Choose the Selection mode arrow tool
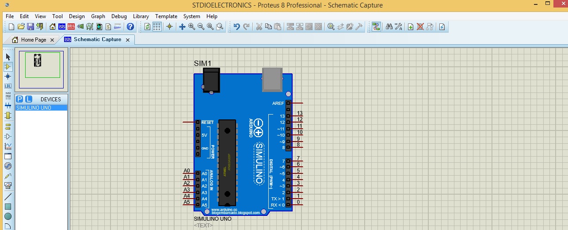Viewport: 568px width, 230px height. pos(8,57)
